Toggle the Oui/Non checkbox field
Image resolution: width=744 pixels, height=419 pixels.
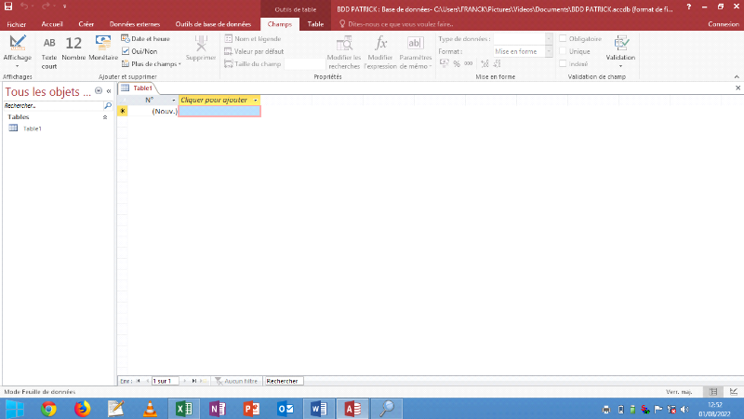coord(126,51)
